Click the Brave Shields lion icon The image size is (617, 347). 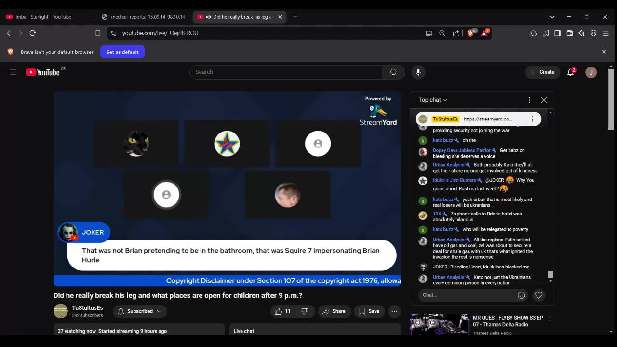pos(471,33)
